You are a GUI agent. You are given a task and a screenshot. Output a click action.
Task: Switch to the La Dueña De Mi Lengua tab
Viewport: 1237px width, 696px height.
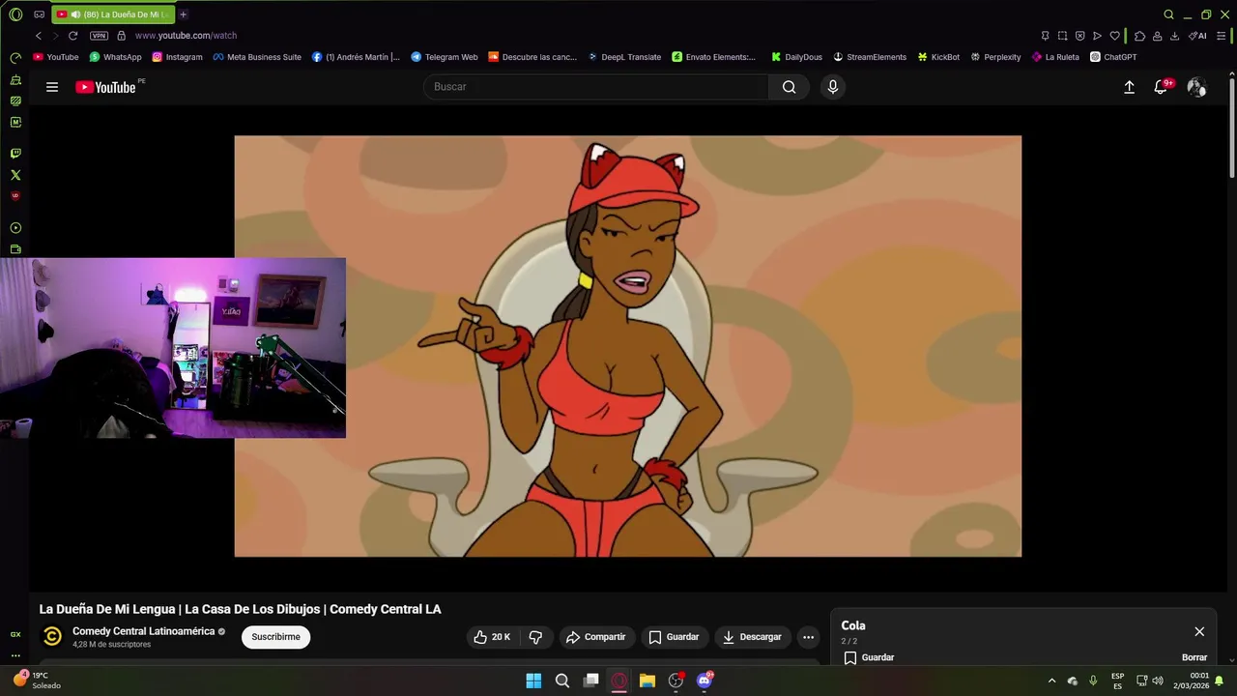[x=114, y=14]
